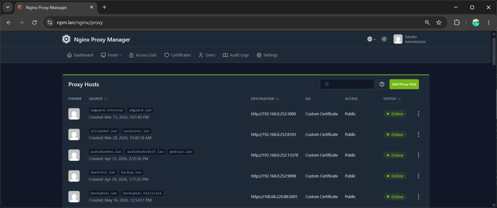Click the podcast.lan domain tag
This screenshot has width=497, height=208.
[181, 152]
